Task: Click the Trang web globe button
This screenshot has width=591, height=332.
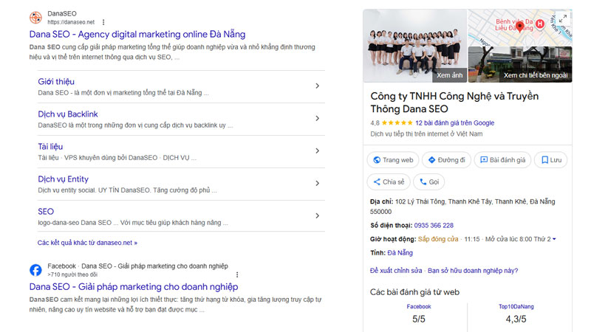Action: coord(392,159)
